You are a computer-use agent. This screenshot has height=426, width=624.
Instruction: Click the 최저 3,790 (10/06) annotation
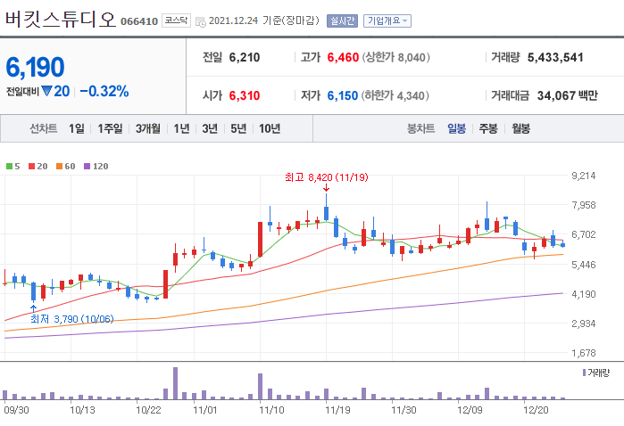tap(72, 319)
